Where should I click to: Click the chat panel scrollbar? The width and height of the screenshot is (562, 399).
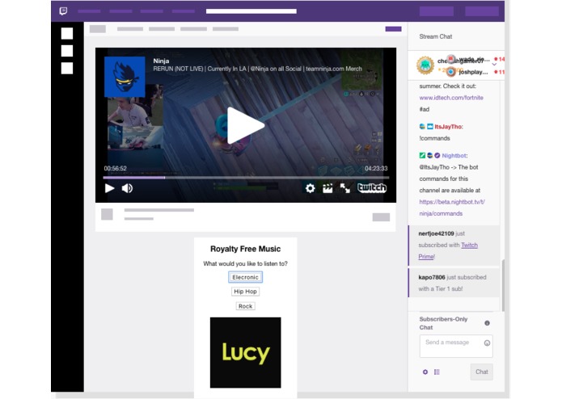coord(503,286)
